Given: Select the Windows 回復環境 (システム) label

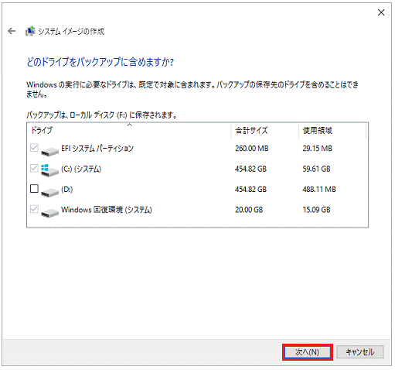Looking at the screenshot, I should [x=107, y=210].
